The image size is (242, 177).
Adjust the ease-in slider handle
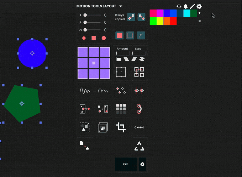pos(85,15)
